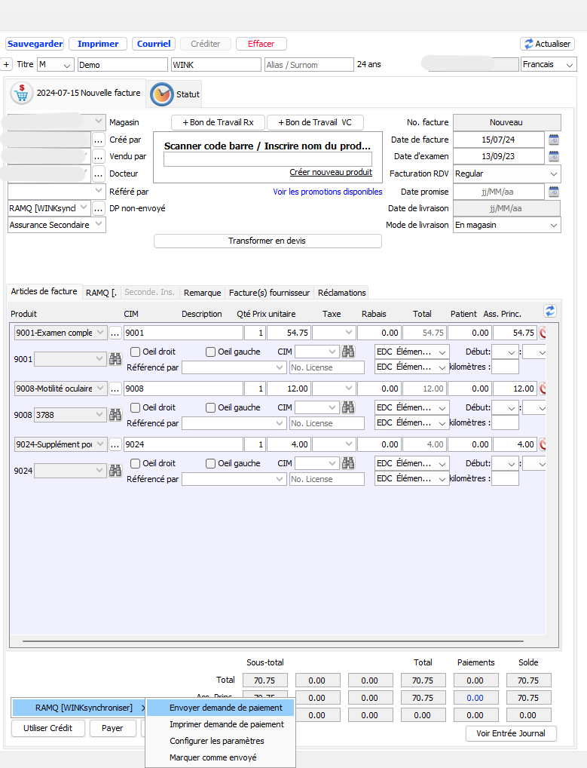Click binoculars icon next to CIM in 9024 row
This screenshot has width=587, height=768.
[348, 463]
